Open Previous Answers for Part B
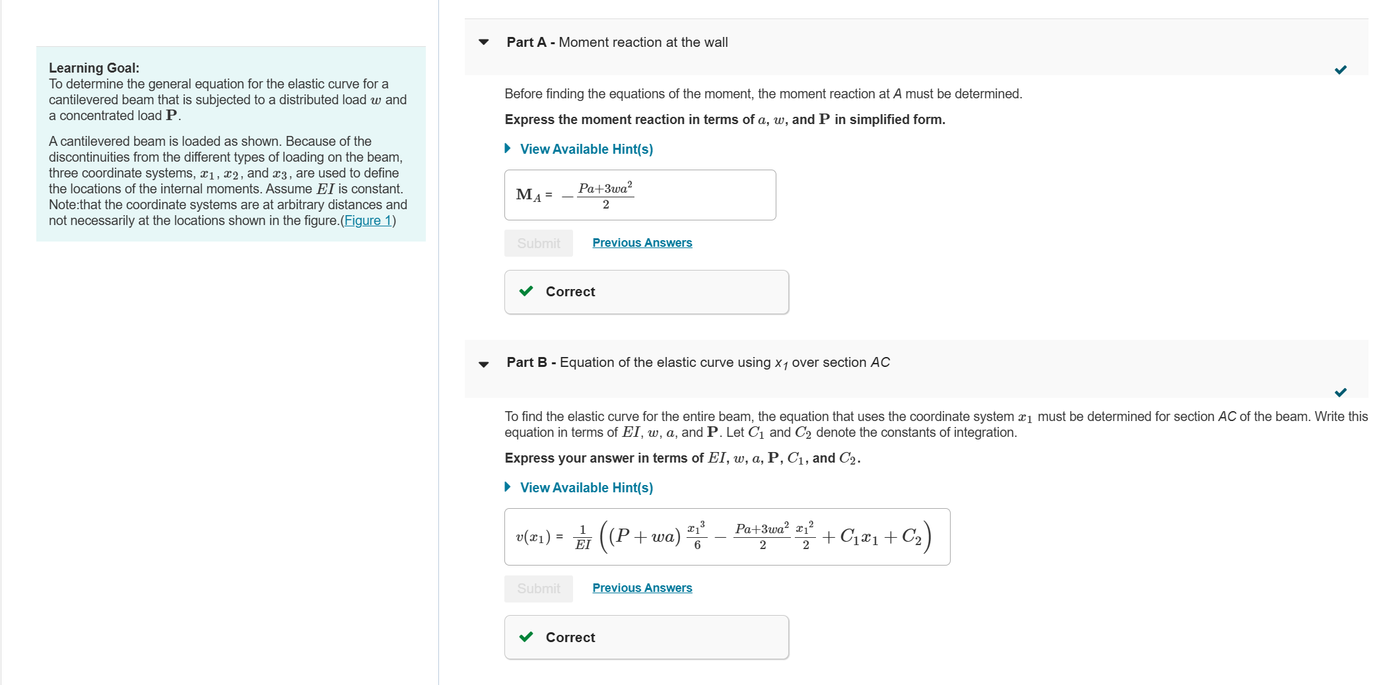This screenshot has height=685, width=1389. tap(642, 587)
